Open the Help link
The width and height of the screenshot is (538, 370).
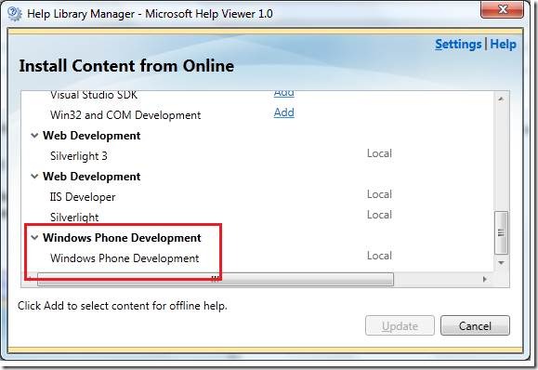(503, 45)
